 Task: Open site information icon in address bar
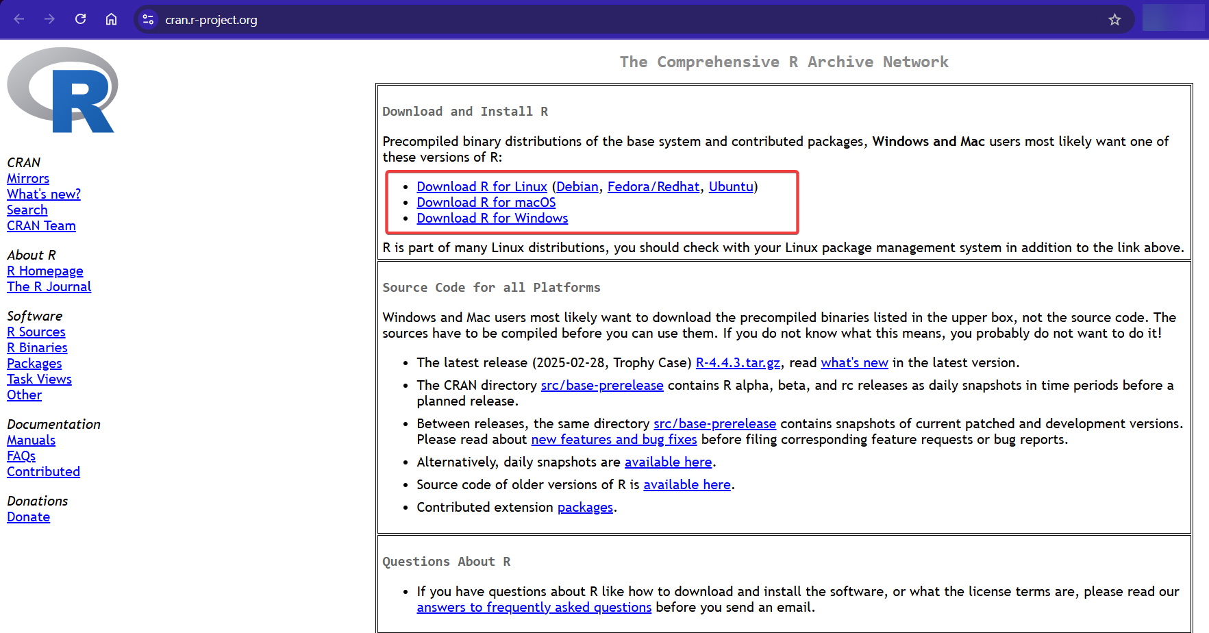click(148, 19)
